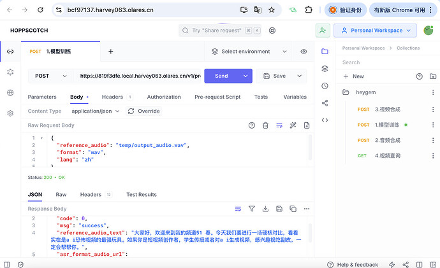Image resolution: width=440 pixels, height=268 pixels.
Task: Open History clock icon in right sidebar
Action: 325,86
